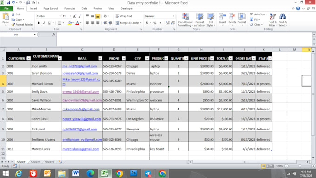Toggle Italic formatting
The image size is (316, 178).
(x=44, y=23)
